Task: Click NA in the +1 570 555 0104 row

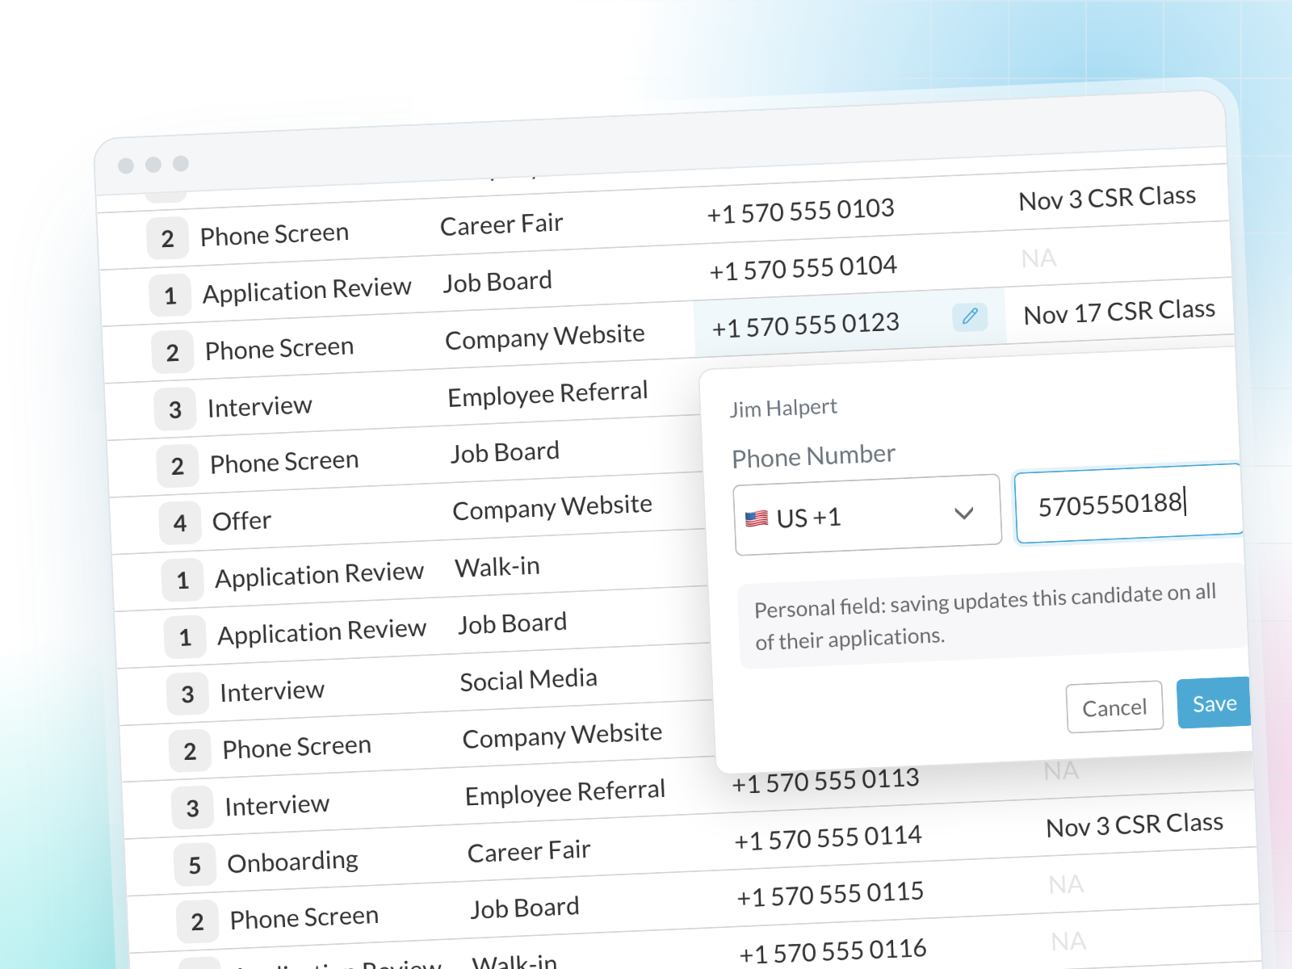Action: point(1038,258)
